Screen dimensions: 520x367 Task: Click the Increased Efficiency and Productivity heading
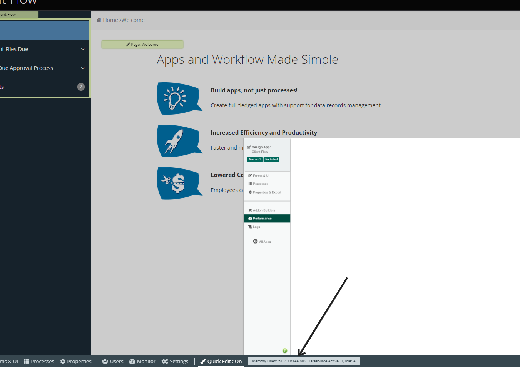(264, 133)
